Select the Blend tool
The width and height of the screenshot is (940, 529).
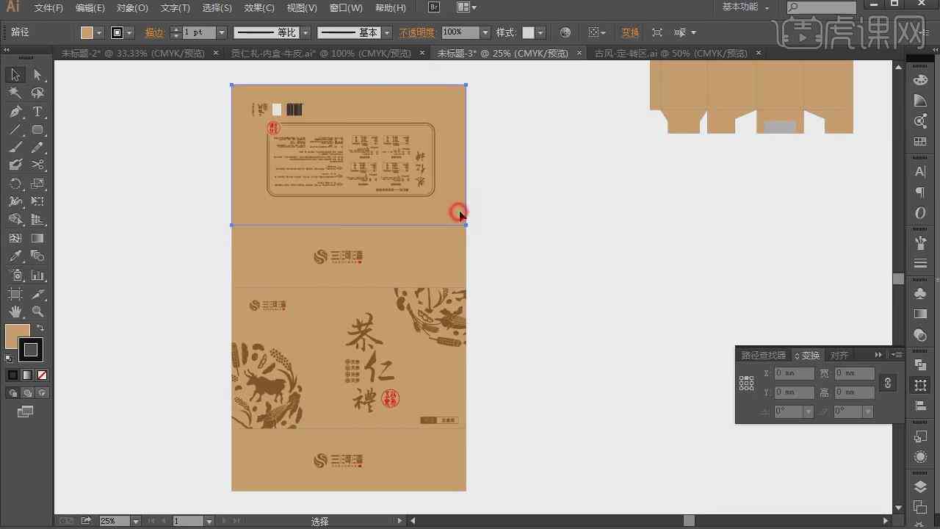[37, 256]
